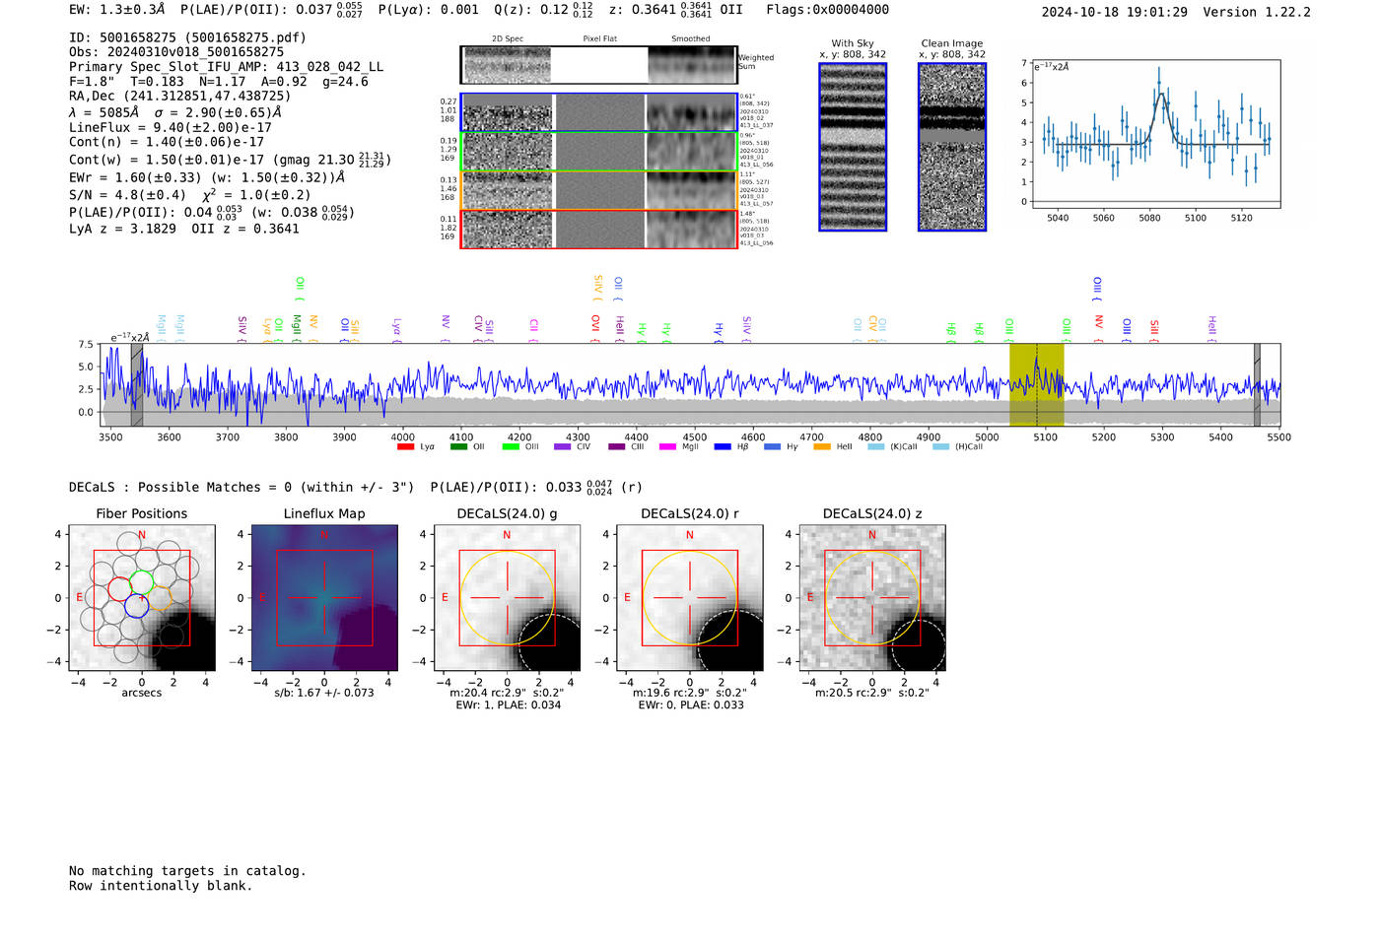Open the DECaLS(24.0) z image
The image size is (1380, 939).
tap(872, 597)
